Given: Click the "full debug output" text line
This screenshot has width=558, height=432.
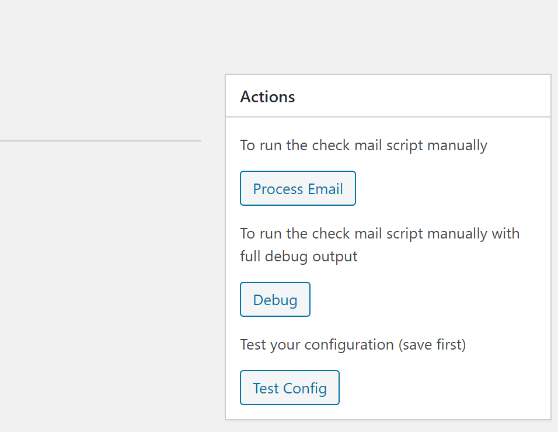Looking at the screenshot, I should 298,256.
